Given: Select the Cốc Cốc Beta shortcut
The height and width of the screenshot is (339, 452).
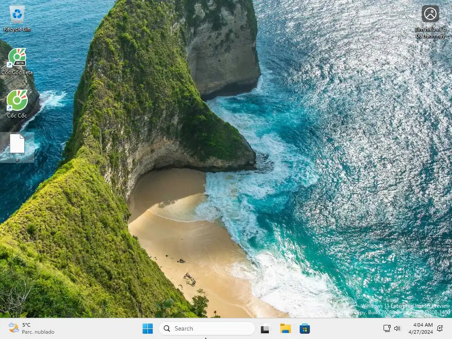Looking at the screenshot, I should click(17, 61).
